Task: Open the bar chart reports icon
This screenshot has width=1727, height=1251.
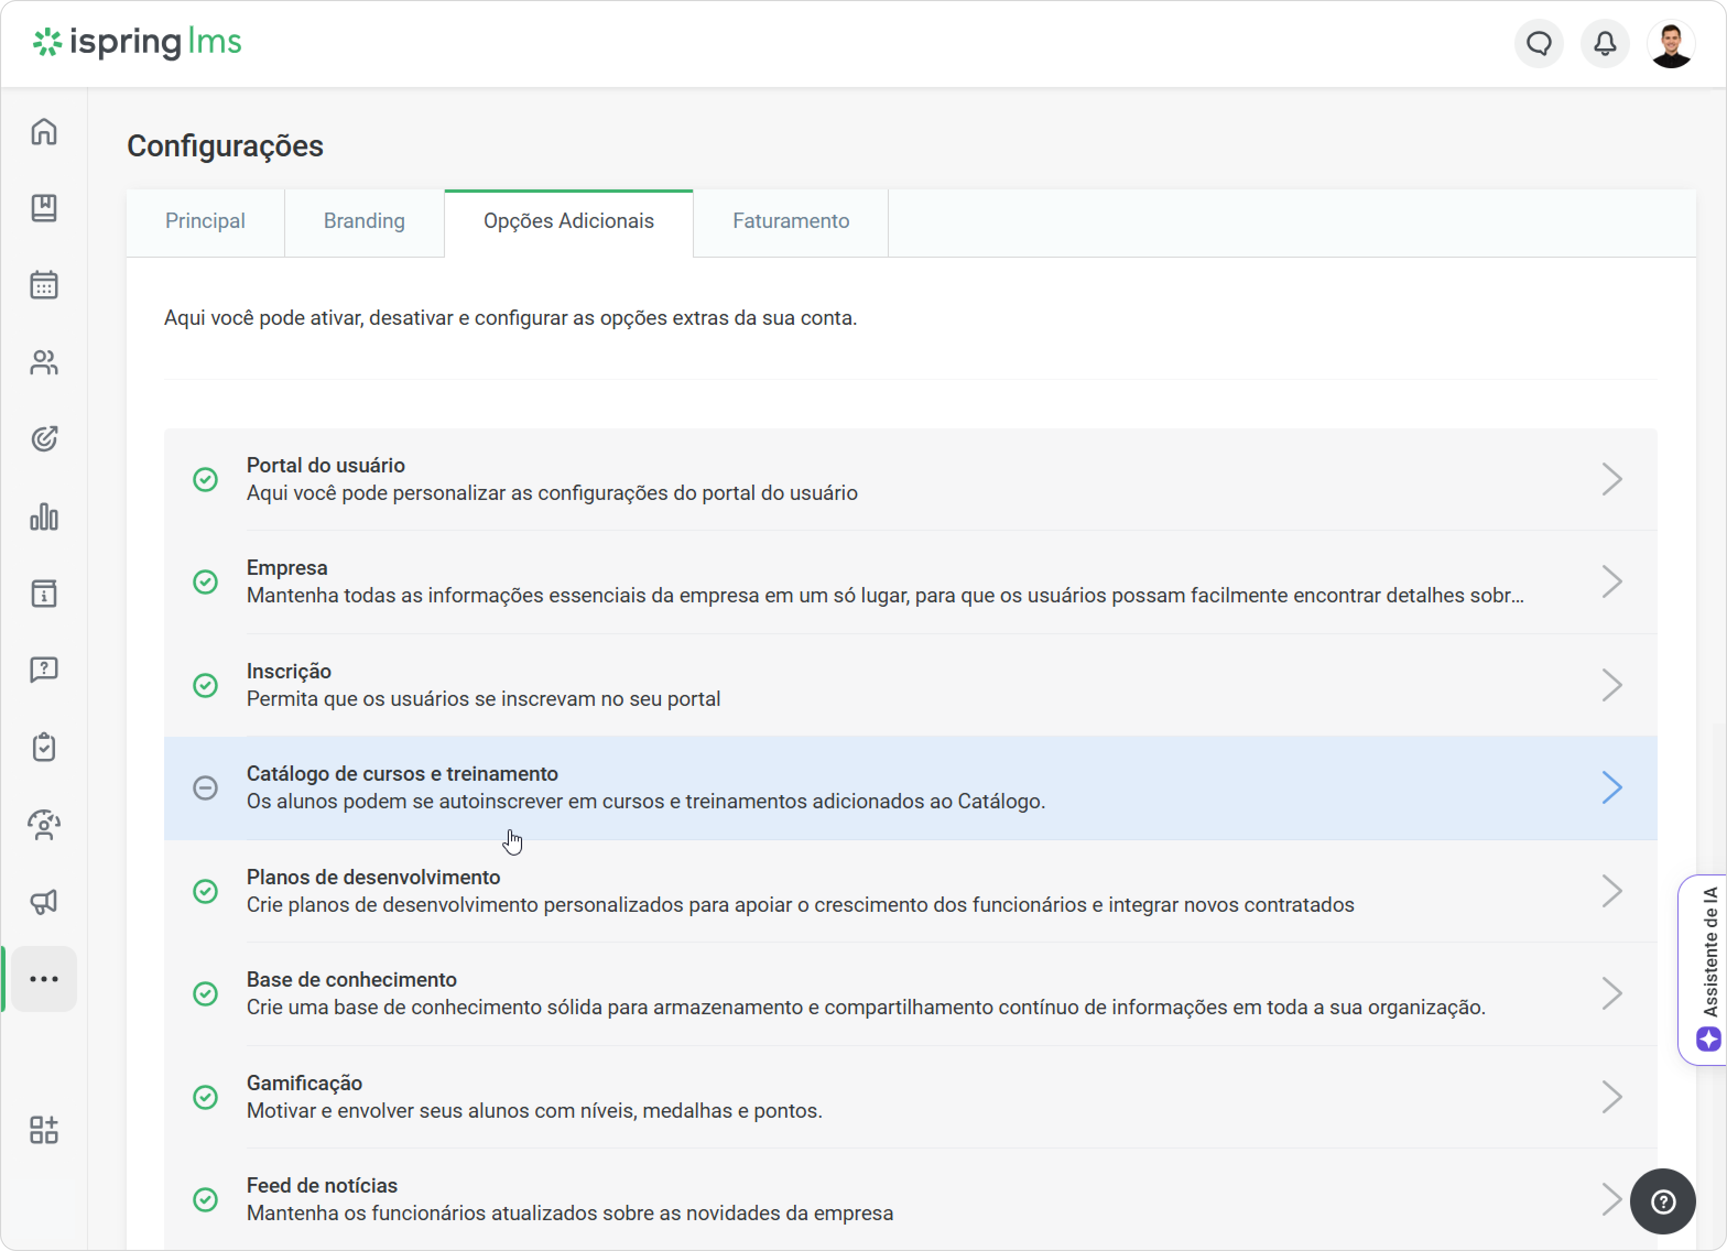Action: click(x=44, y=516)
